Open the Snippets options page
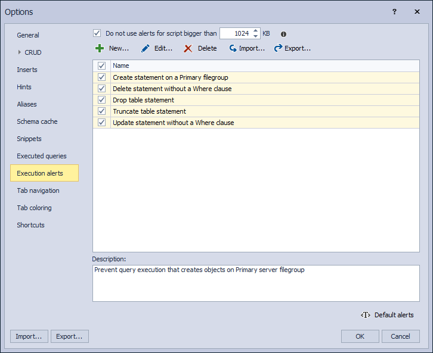The height and width of the screenshot is (353, 433). click(29, 139)
